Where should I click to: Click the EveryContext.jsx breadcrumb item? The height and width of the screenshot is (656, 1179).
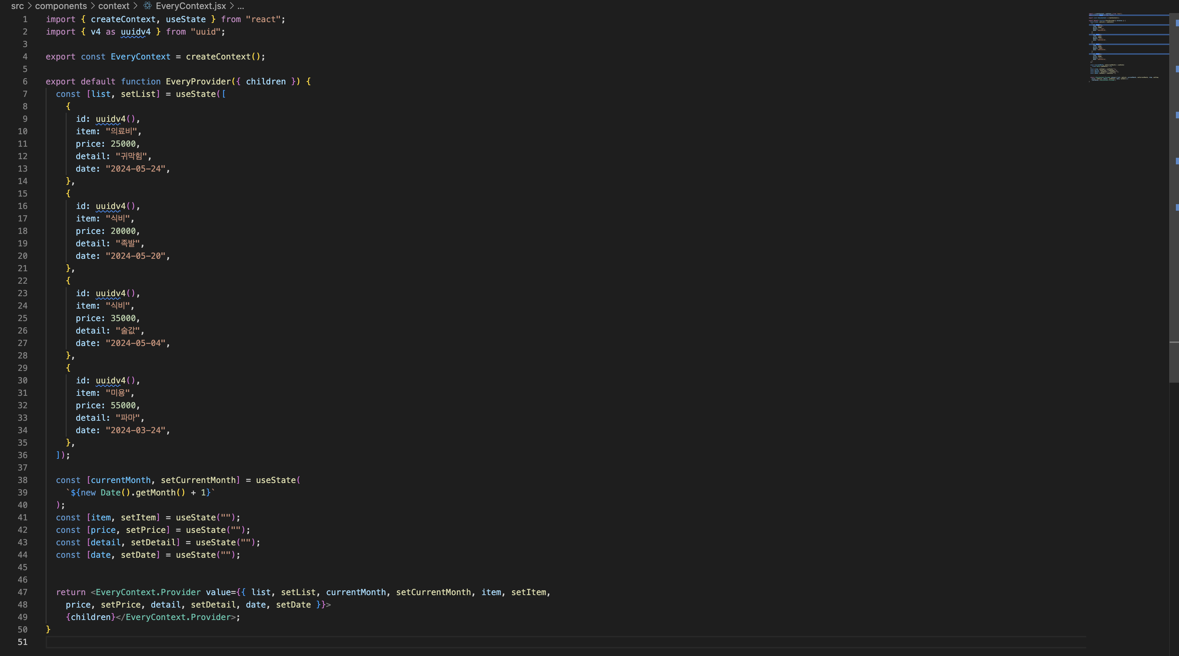coord(190,6)
